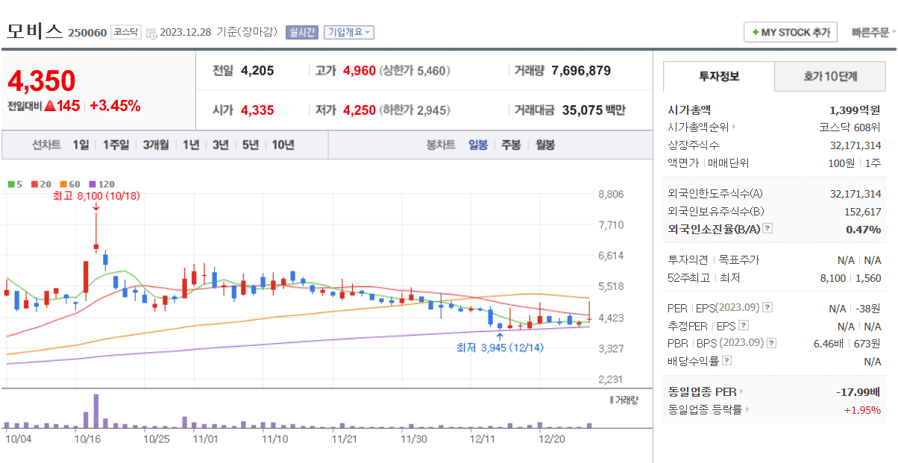
Task: Select 월봉 candlestick chart
Action: tap(545, 145)
